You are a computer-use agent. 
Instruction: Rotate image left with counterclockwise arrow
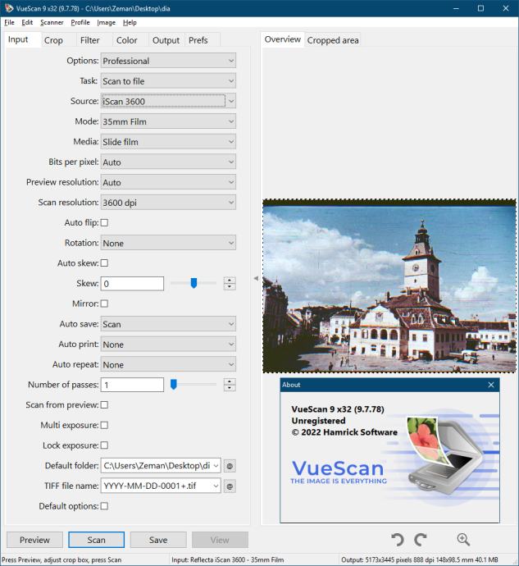(398, 539)
